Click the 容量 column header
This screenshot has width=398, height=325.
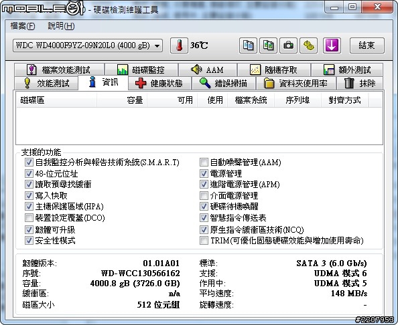click(x=122, y=100)
